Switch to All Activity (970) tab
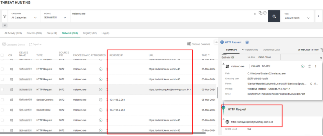 click(x=13, y=33)
